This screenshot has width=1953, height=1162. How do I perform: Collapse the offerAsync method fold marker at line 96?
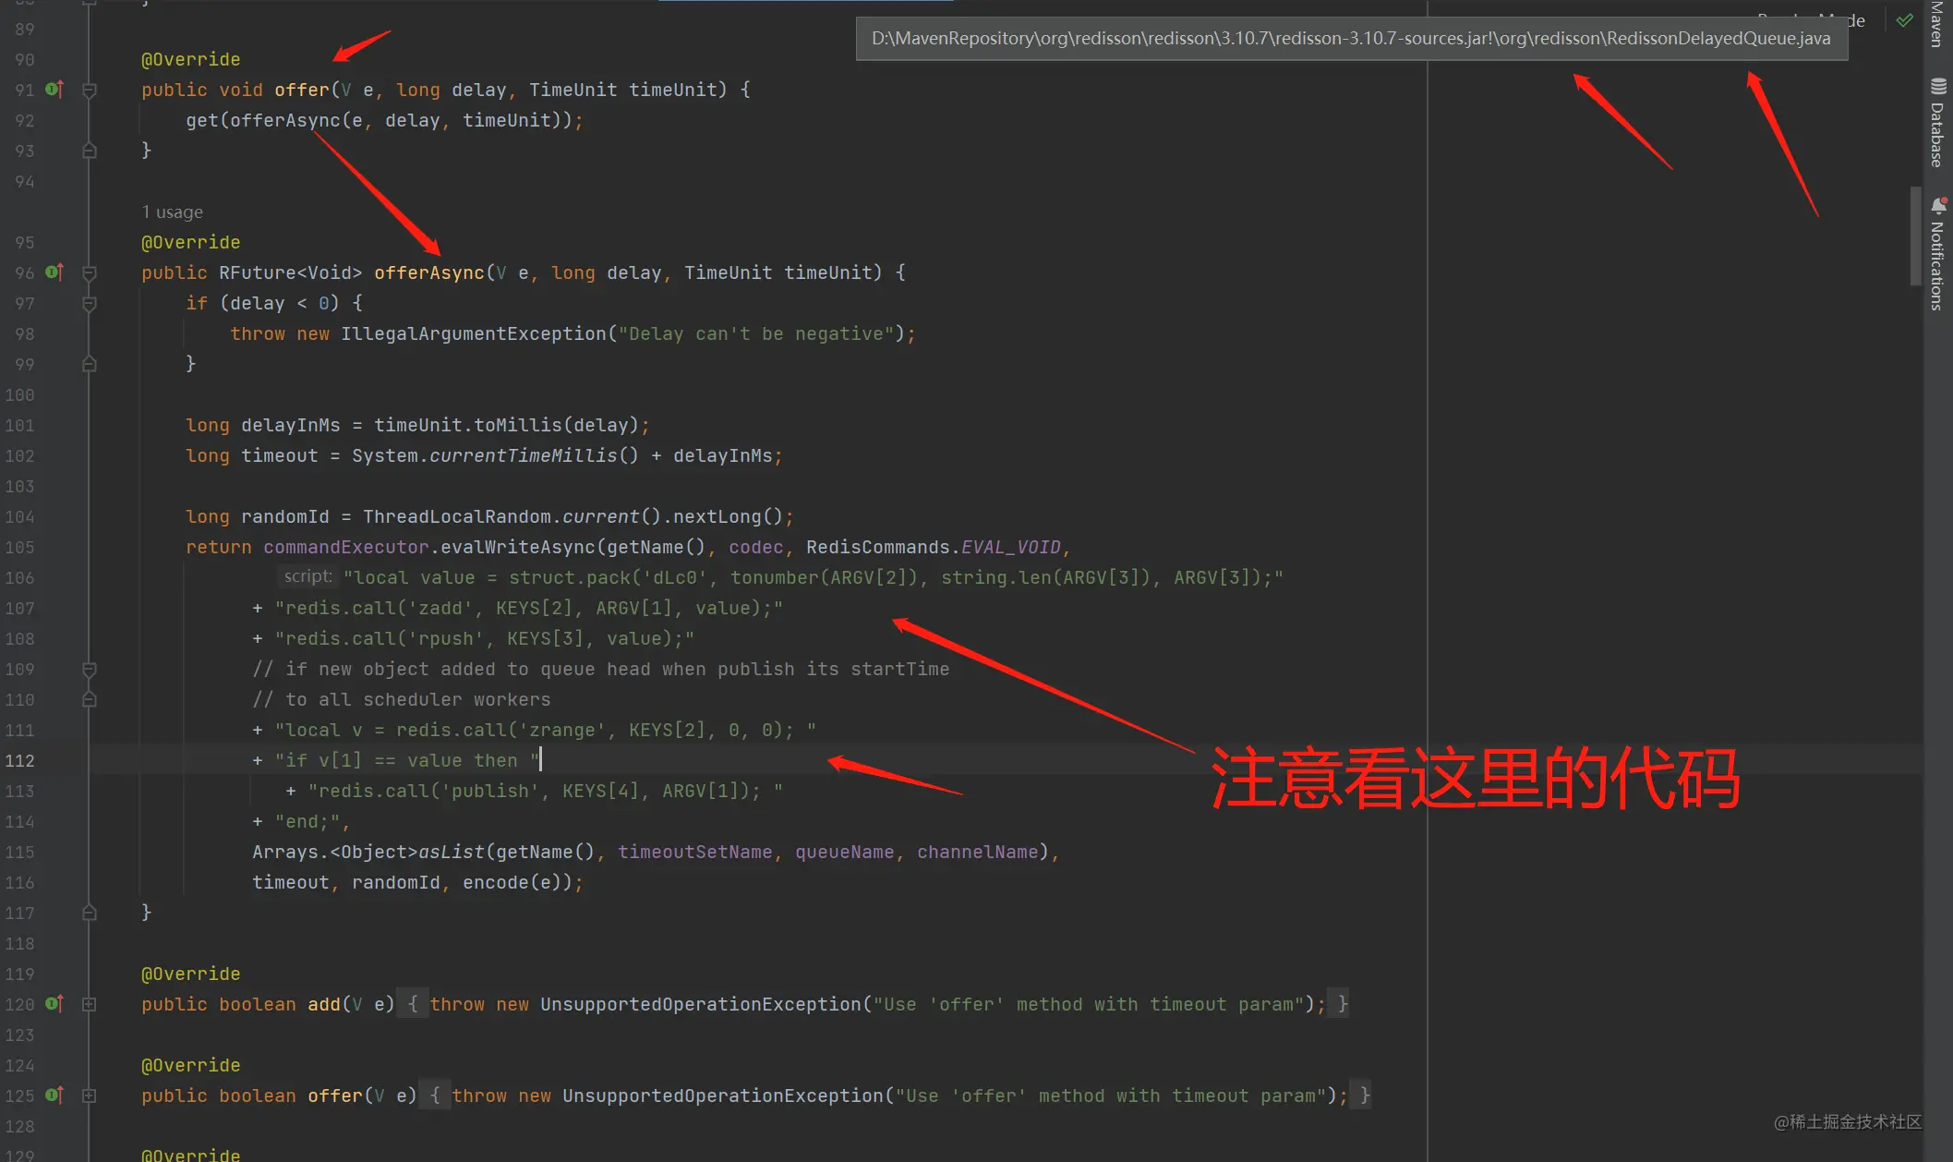click(x=90, y=273)
